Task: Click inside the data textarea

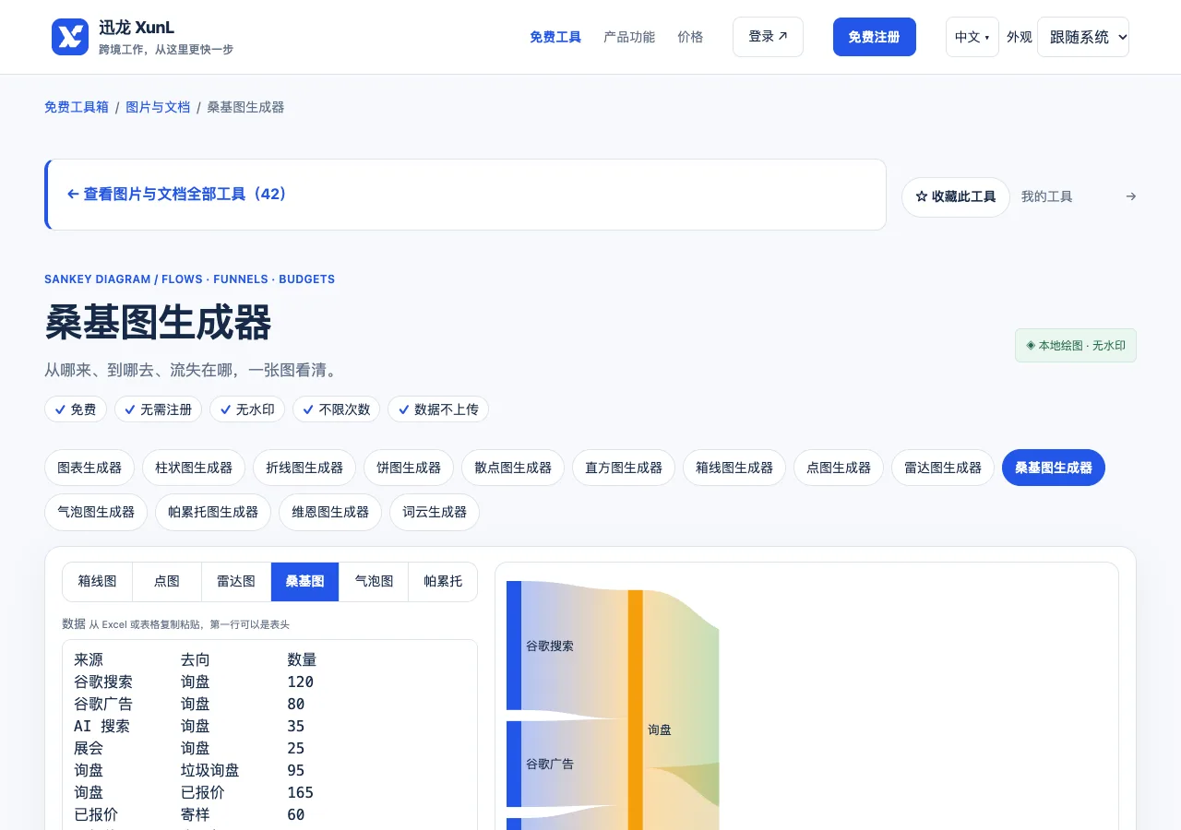Action: tap(269, 735)
